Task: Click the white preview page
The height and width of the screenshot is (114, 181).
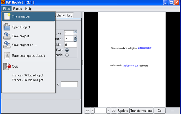Action: click(x=132, y=59)
